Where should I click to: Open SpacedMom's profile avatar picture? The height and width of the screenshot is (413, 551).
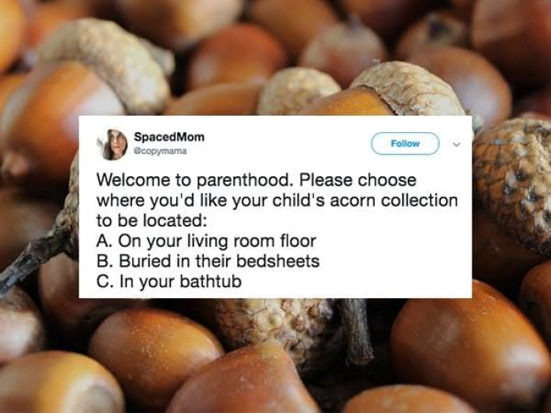pos(112,144)
